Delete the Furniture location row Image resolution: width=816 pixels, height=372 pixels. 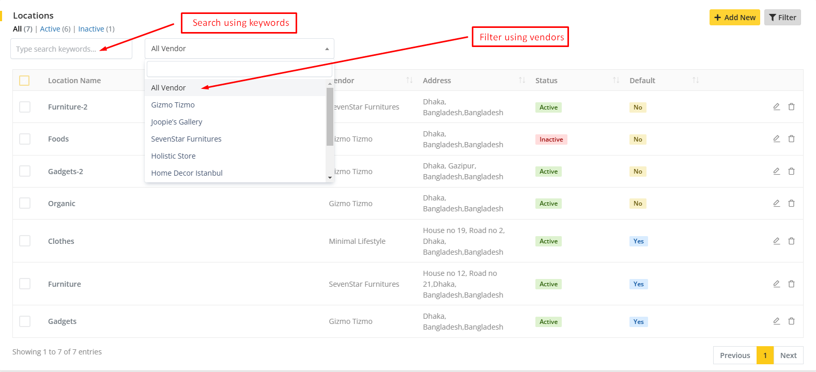(791, 284)
